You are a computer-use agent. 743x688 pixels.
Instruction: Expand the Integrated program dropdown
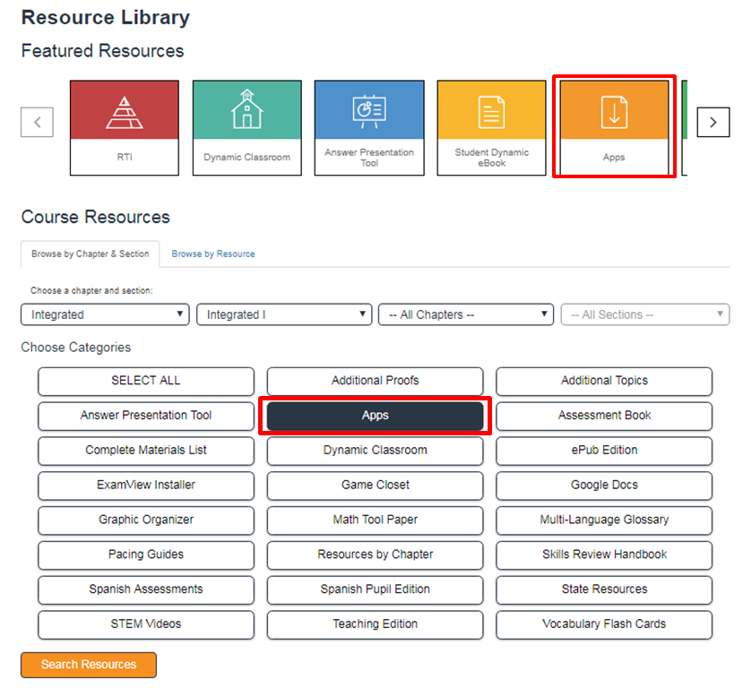pos(105,314)
